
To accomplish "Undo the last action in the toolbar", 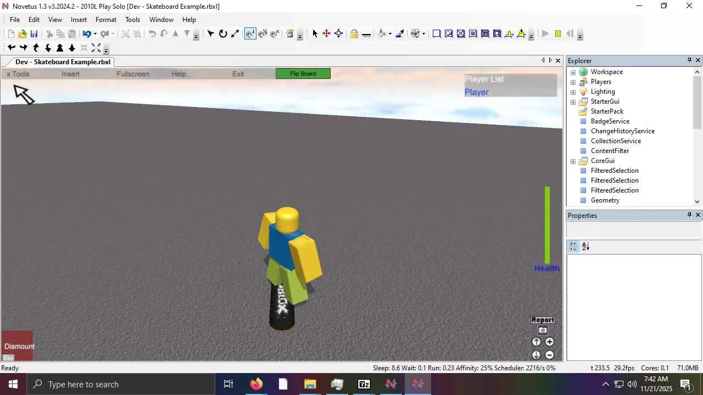I will 86,34.
